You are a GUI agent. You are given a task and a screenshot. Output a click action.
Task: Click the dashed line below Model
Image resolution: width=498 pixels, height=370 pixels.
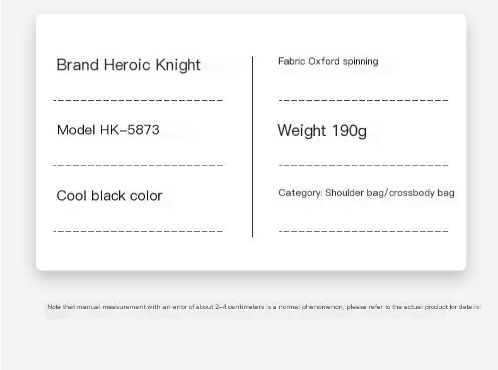coord(139,165)
